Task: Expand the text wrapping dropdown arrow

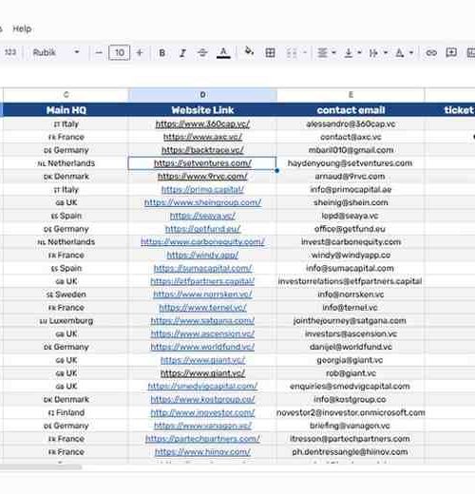Action: point(386,52)
